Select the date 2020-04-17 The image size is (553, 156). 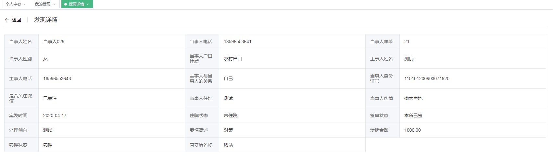tap(55, 115)
